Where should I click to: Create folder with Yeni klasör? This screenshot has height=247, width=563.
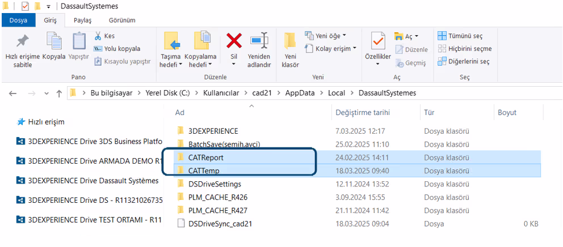(x=290, y=50)
